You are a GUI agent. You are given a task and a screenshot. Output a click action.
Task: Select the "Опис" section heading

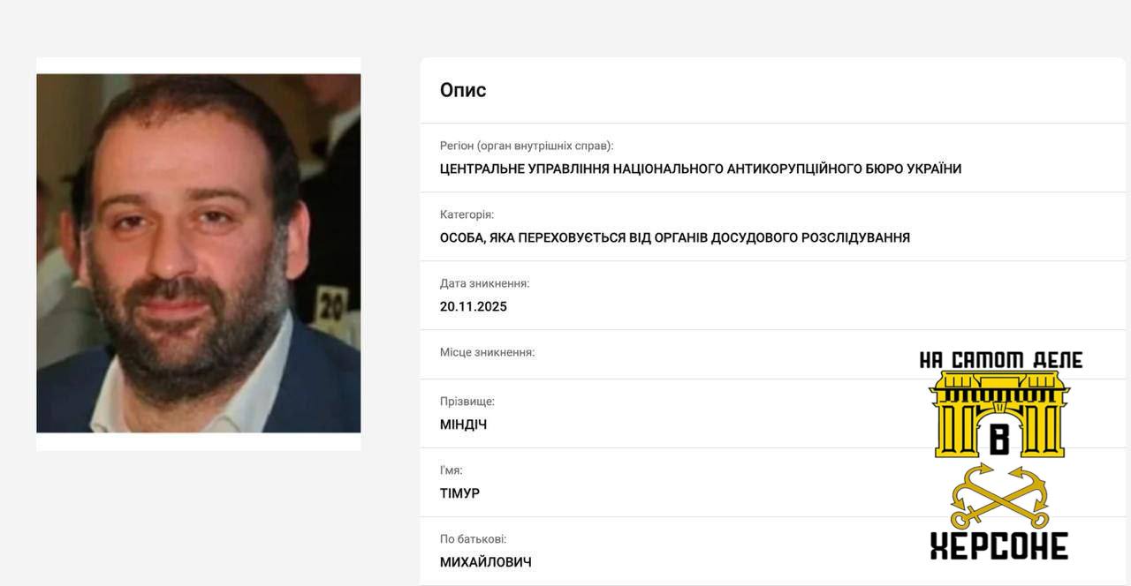click(463, 90)
